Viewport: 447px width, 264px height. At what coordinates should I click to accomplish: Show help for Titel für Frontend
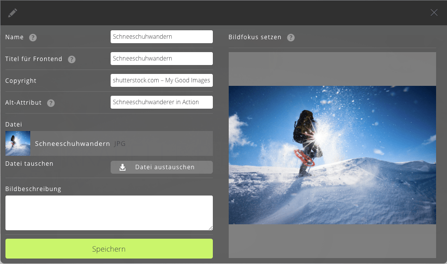(x=71, y=59)
